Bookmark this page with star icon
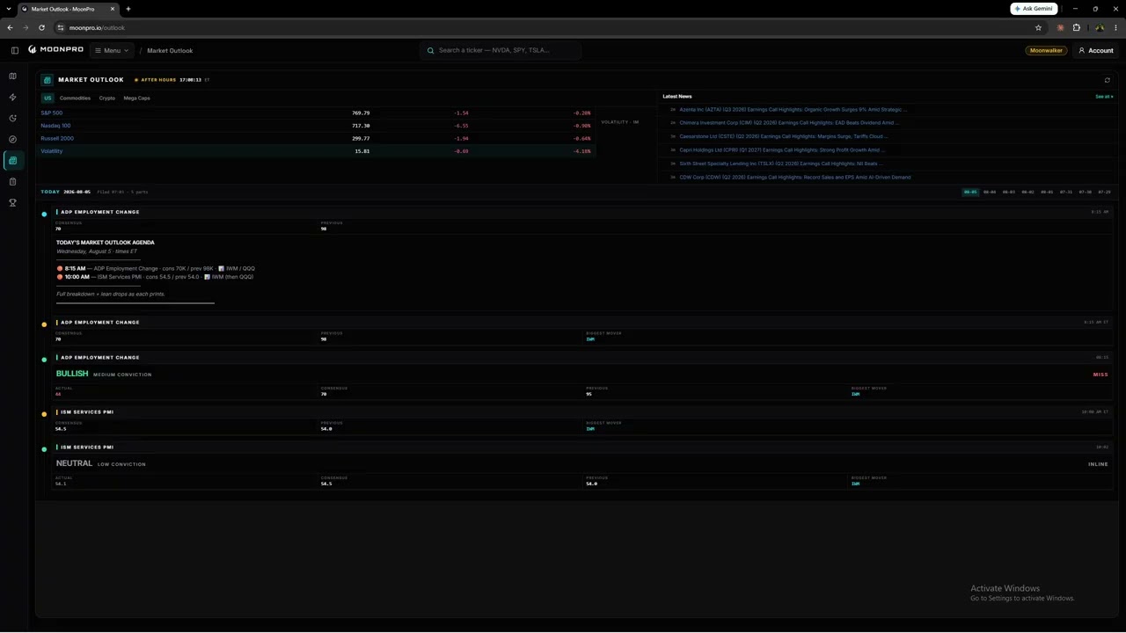This screenshot has height=633, width=1126. pyautogui.click(x=1038, y=27)
